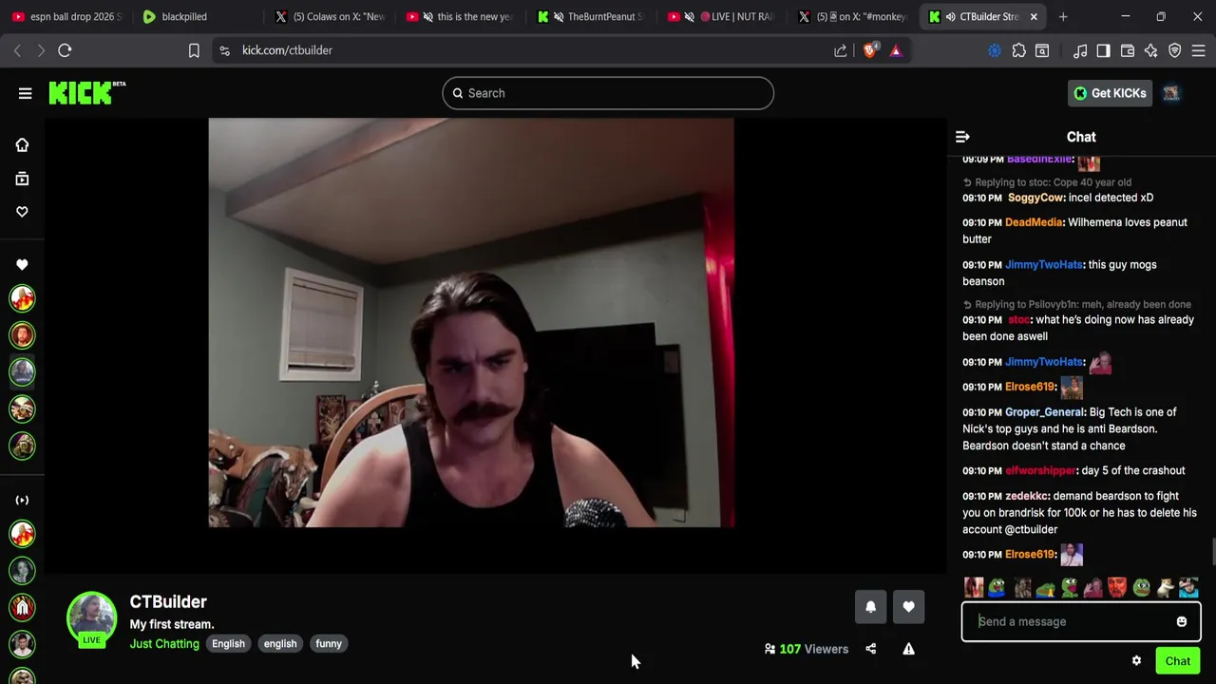Screen dimensions: 1216x684
Task: Open the Kick hamburger sidebar menu
Action: (26, 93)
